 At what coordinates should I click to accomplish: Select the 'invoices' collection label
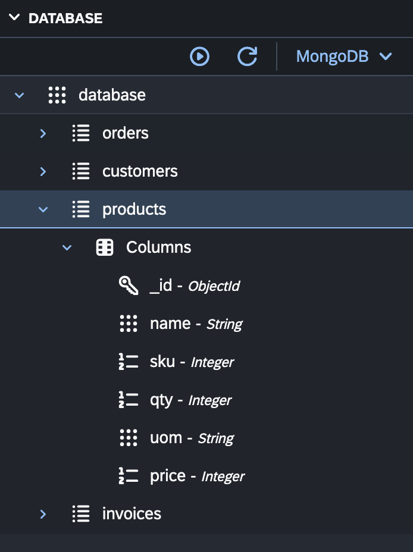point(132,513)
